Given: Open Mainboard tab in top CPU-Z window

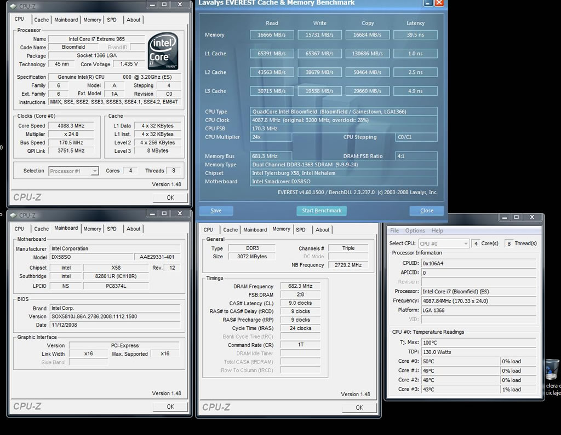Looking at the screenshot, I should (66, 20).
